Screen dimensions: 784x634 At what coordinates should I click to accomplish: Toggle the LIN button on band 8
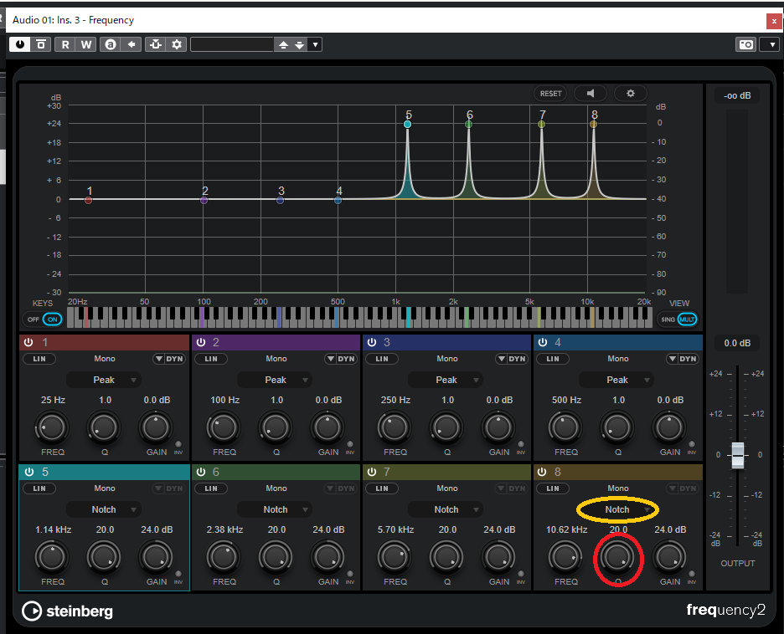(553, 488)
